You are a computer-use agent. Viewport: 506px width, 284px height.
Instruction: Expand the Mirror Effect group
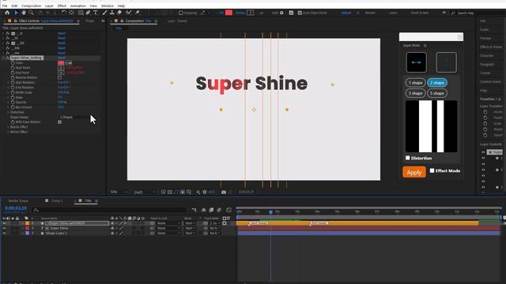tap(8, 132)
